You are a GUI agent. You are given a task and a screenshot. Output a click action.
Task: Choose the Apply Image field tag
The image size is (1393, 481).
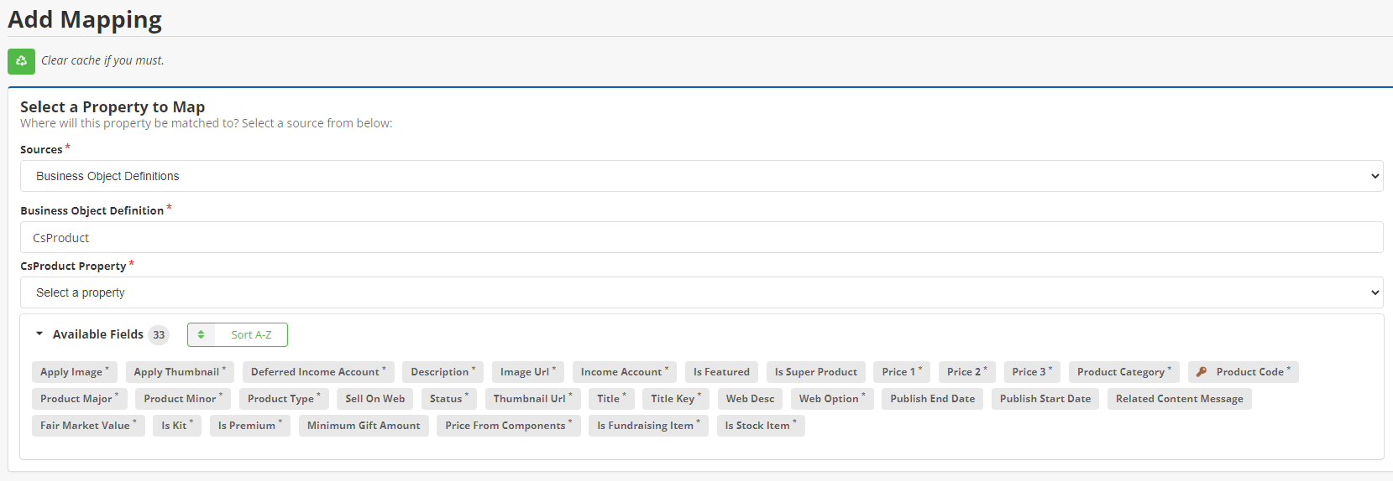tap(74, 372)
